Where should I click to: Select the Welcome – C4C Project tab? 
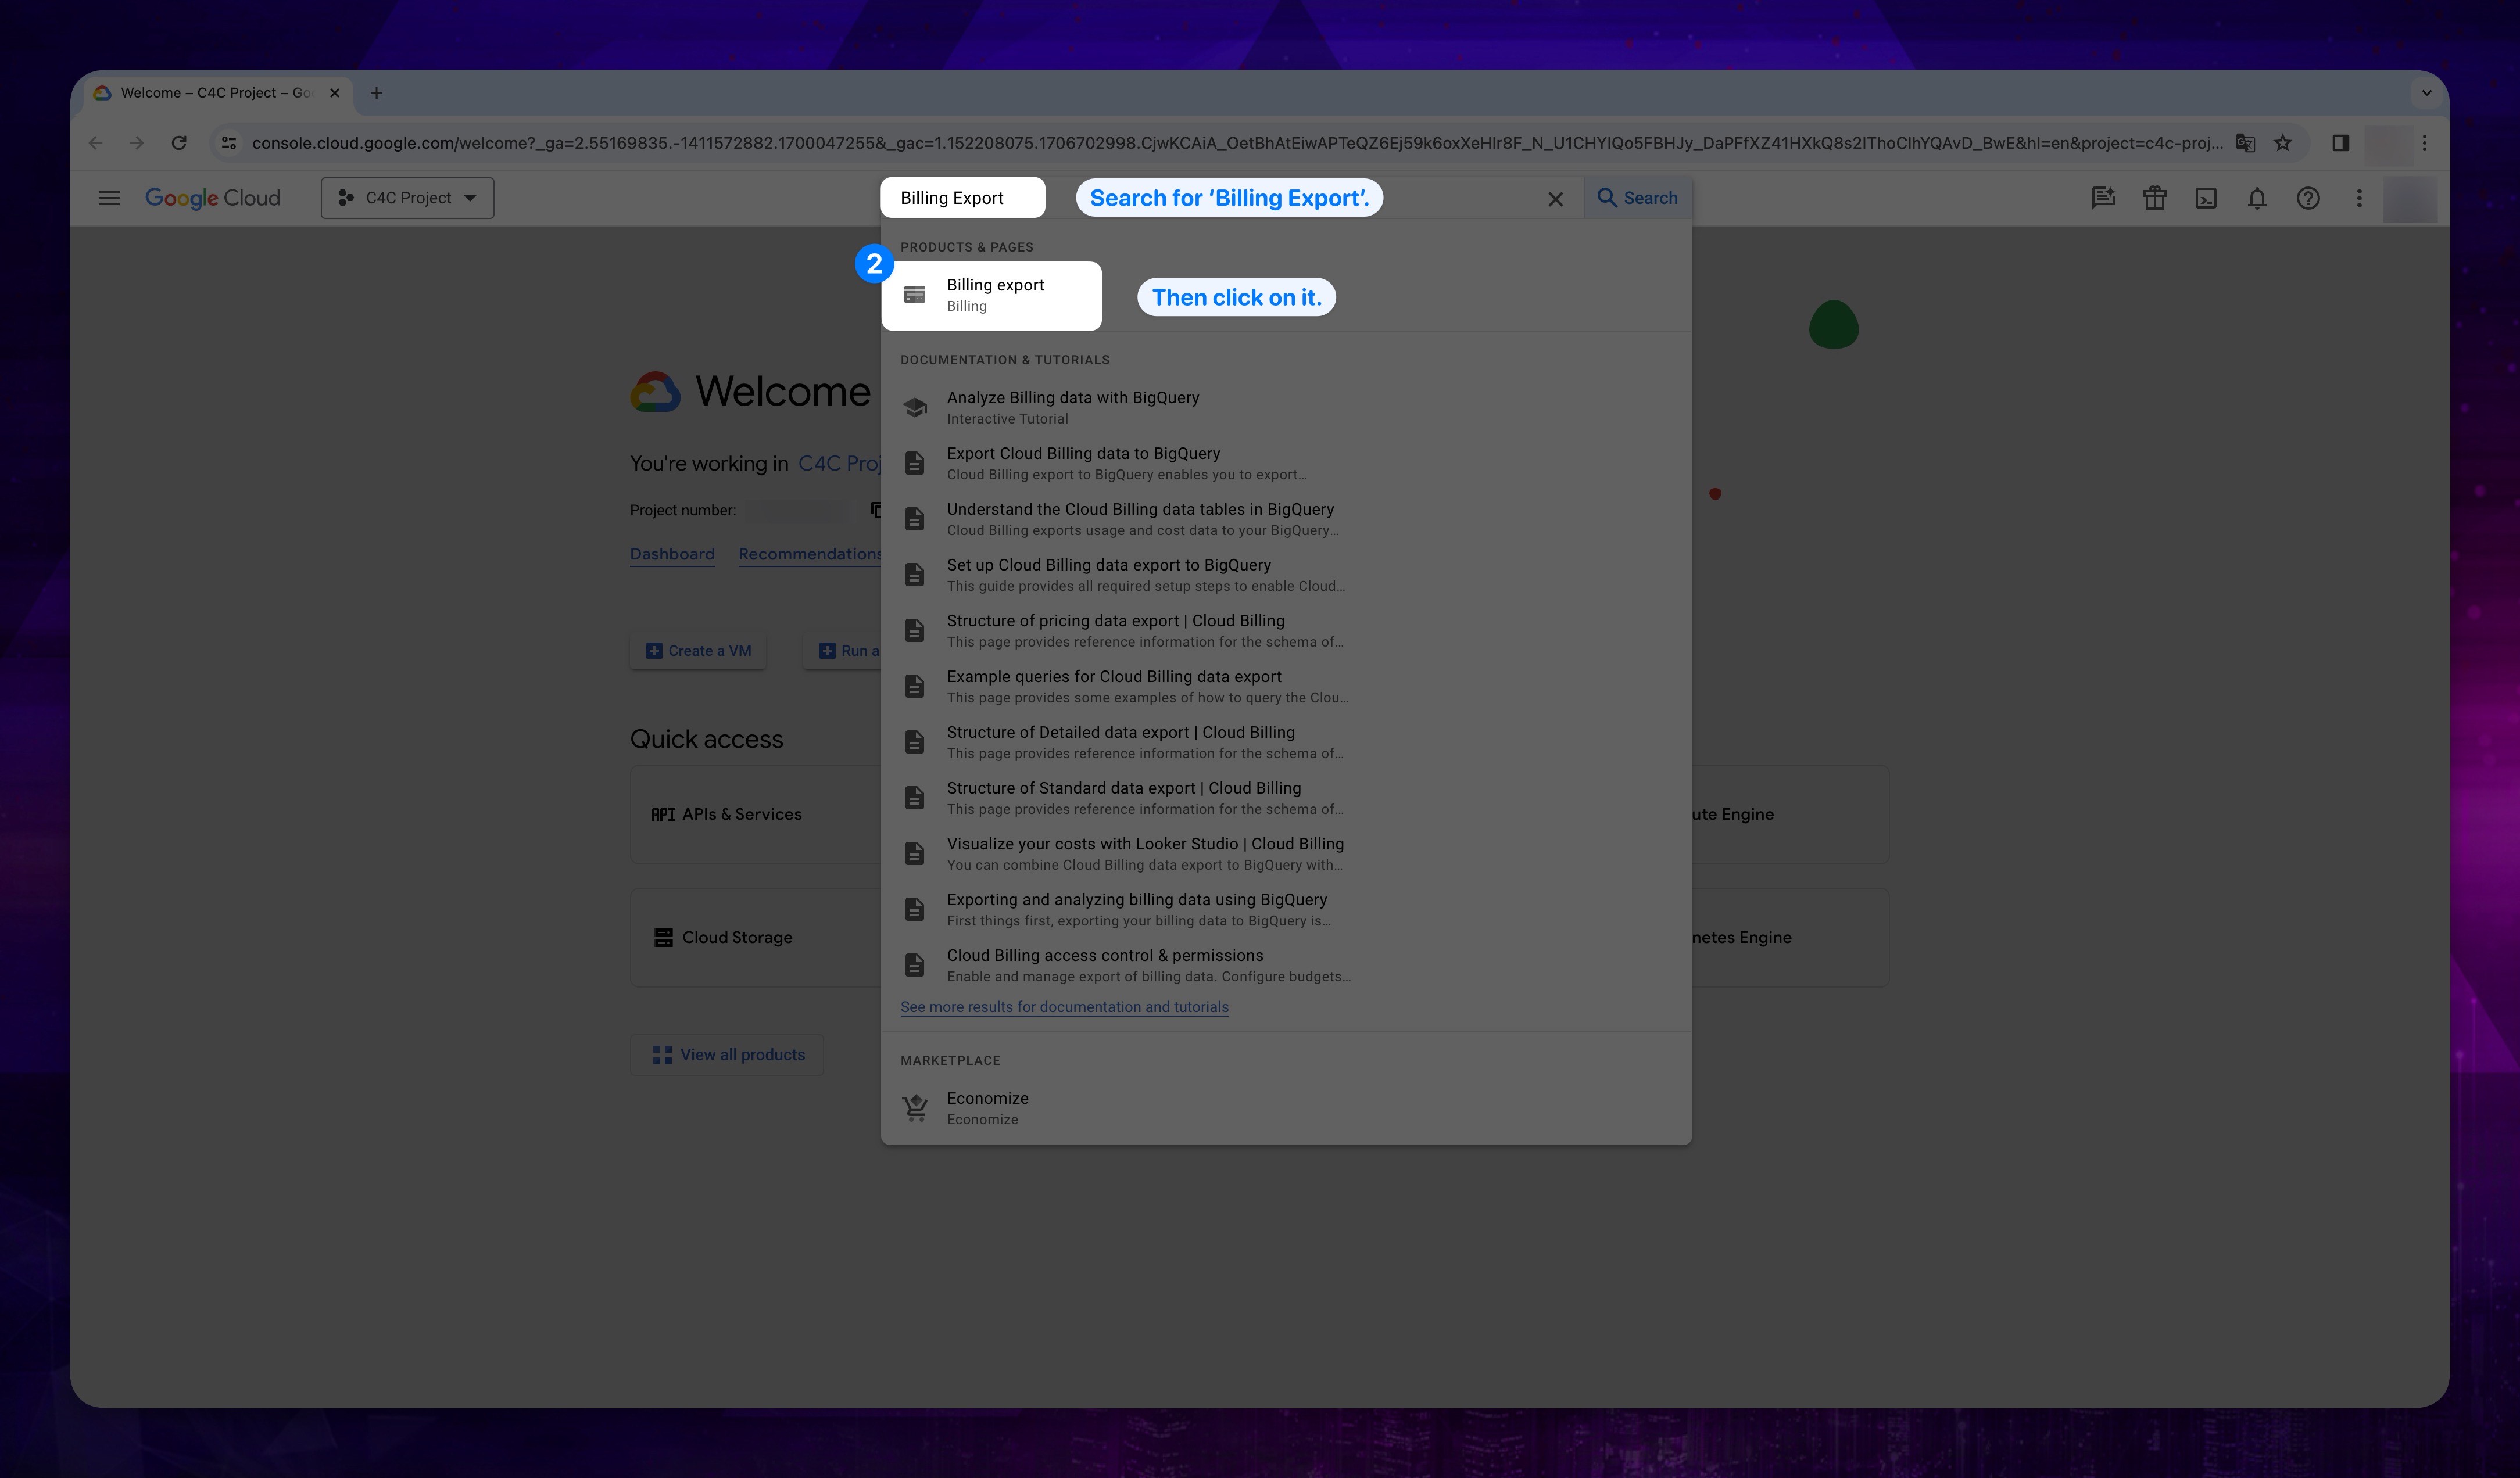coord(217,93)
